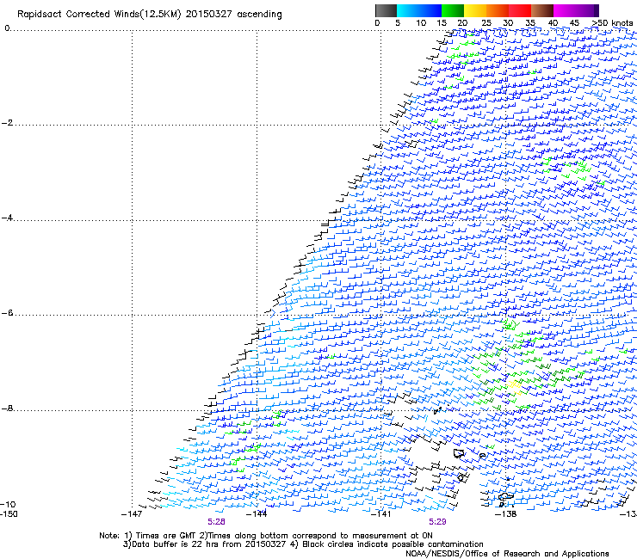Click the '>50 knots' legend label

[613, 22]
